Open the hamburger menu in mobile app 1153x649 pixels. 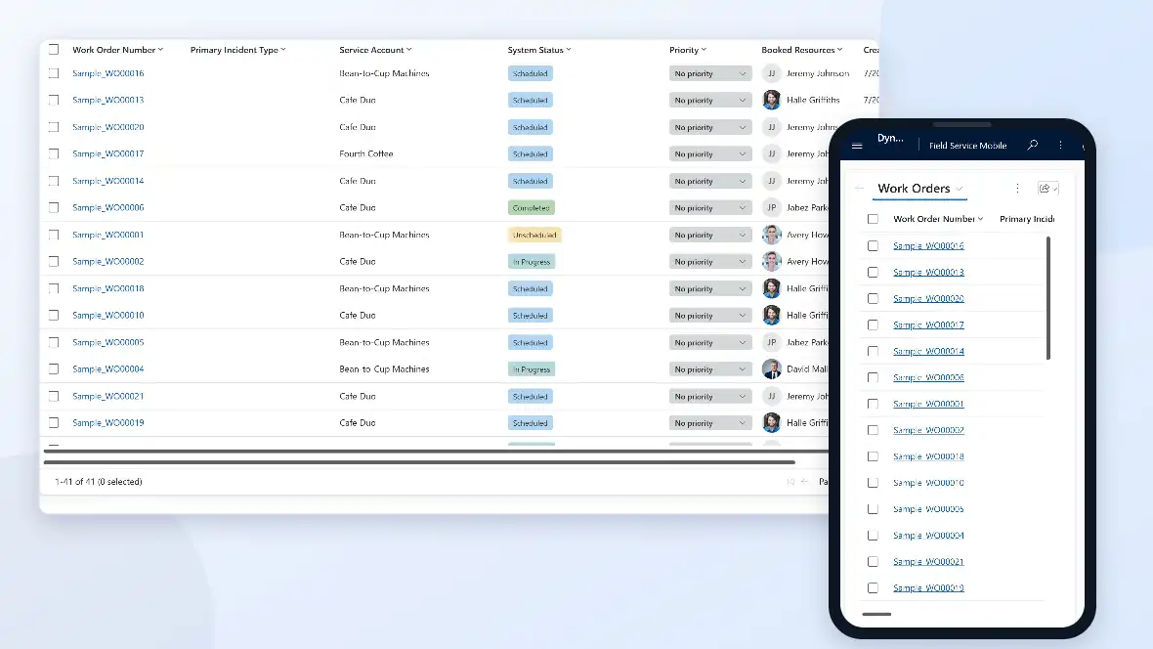pyautogui.click(x=857, y=146)
